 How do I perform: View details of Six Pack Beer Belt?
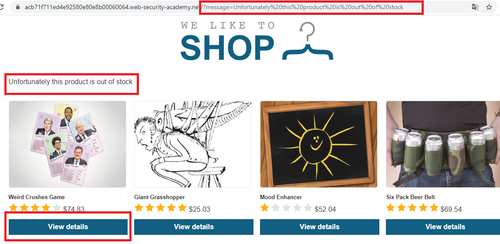click(443, 227)
